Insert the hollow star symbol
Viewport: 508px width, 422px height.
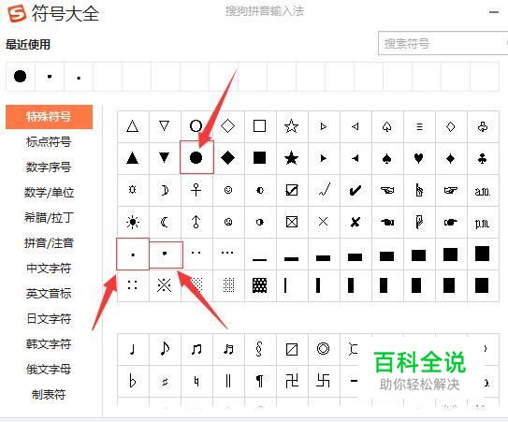pos(291,126)
